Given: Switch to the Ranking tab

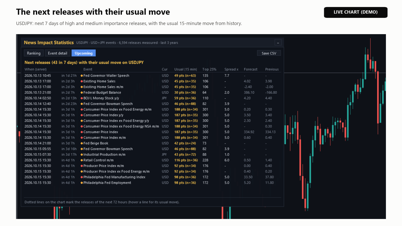Looking at the screenshot, I should point(34,53).
